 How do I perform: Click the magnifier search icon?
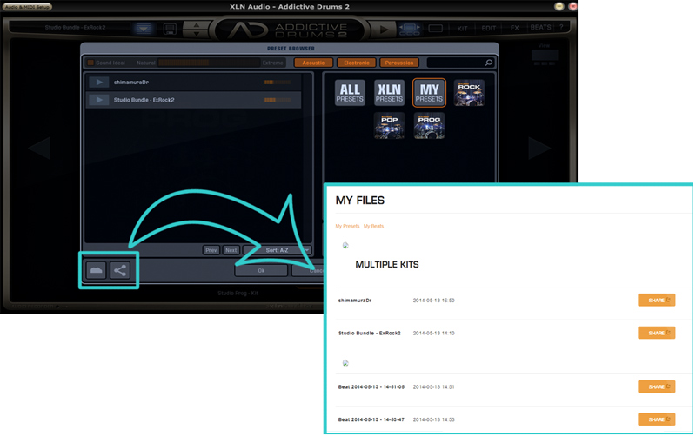[x=489, y=63]
